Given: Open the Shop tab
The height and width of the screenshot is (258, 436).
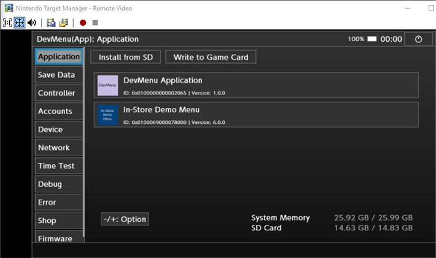Looking at the screenshot, I should [59, 221].
